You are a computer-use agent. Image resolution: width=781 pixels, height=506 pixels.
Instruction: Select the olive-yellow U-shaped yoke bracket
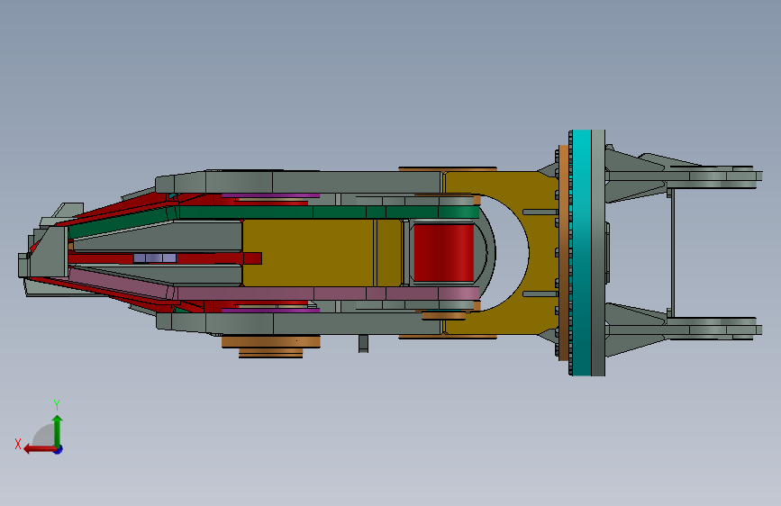pos(543,252)
